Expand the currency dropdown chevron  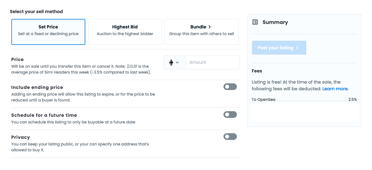coord(177,62)
